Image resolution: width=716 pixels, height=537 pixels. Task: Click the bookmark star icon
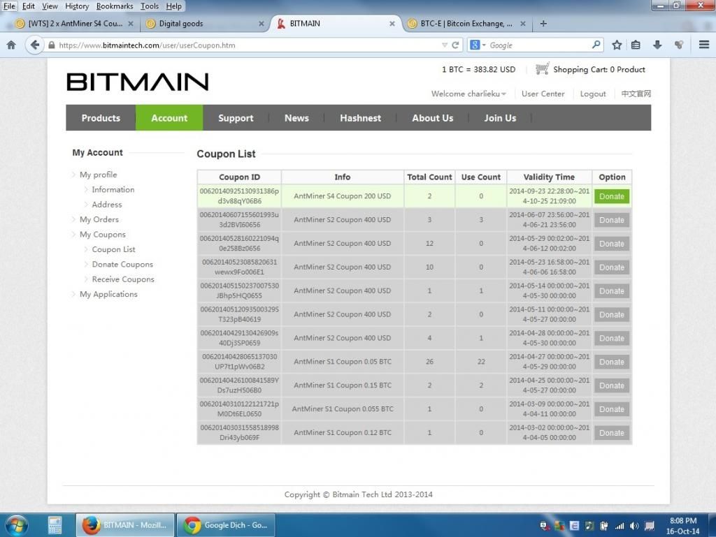click(x=617, y=45)
